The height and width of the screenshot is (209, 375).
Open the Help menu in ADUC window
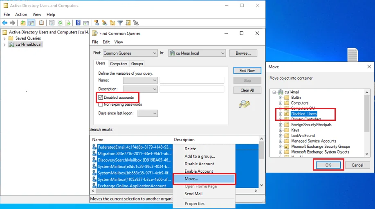pyautogui.click(x=51, y=15)
